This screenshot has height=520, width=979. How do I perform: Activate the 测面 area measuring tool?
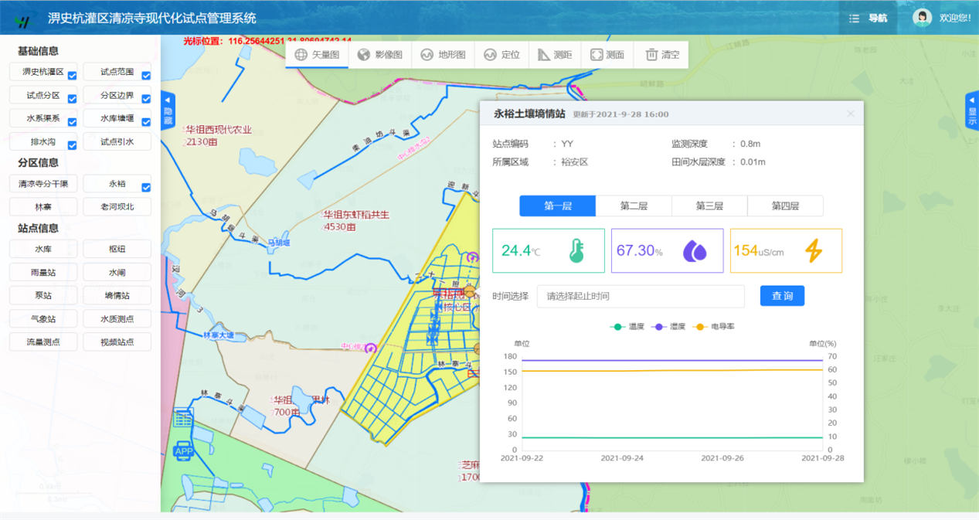click(607, 55)
